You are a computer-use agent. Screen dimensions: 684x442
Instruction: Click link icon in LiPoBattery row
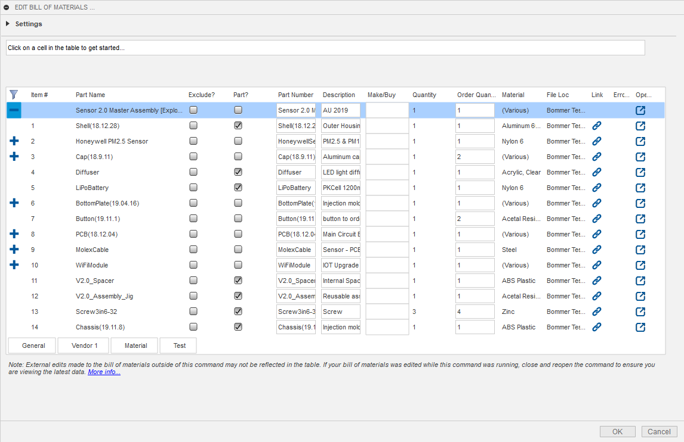[x=597, y=188]
